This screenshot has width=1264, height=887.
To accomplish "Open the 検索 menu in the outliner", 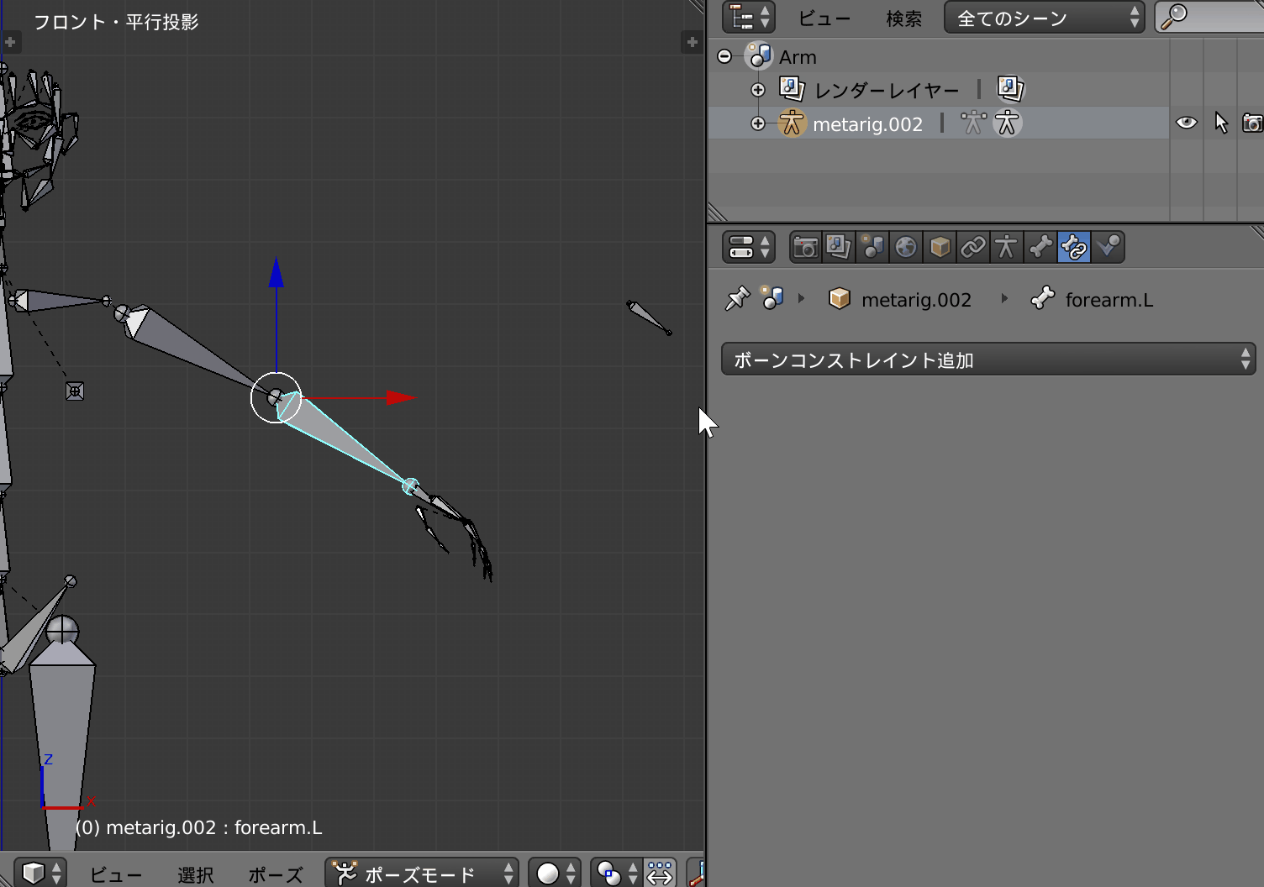I will (x=903, y=18).
